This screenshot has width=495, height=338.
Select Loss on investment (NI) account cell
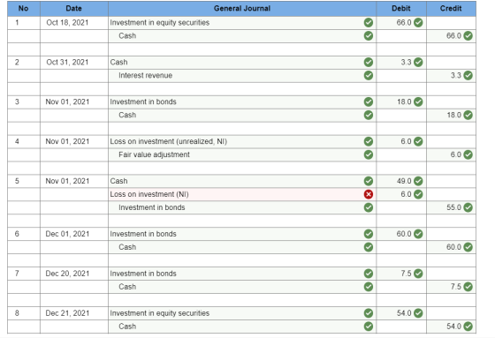click(242, 194)
